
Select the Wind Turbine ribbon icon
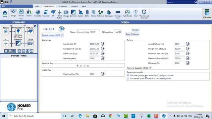pyautogui.click(x=60, y=14)
